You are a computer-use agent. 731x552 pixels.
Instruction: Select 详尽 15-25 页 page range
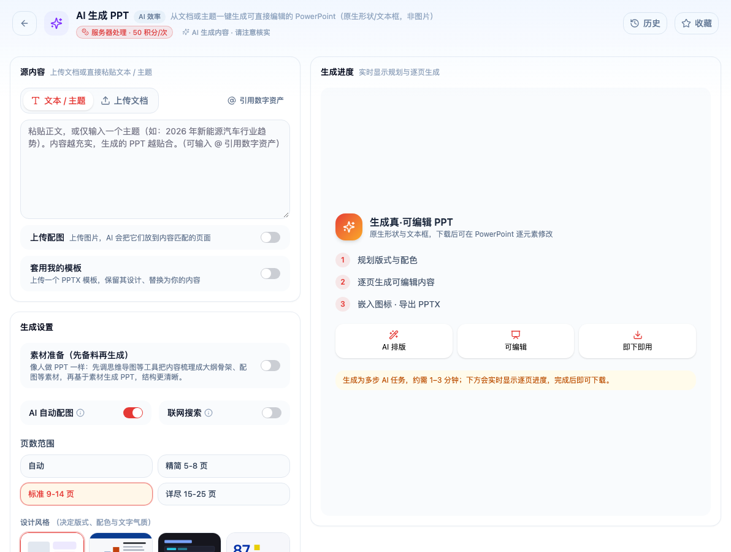tap(224, 494)
